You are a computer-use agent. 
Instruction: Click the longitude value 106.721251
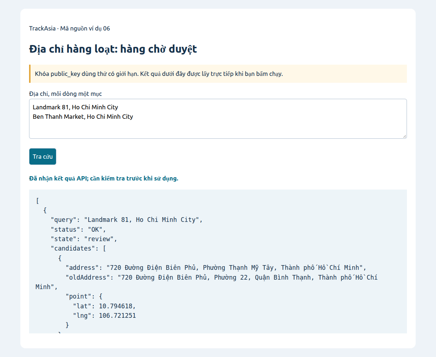117,316
